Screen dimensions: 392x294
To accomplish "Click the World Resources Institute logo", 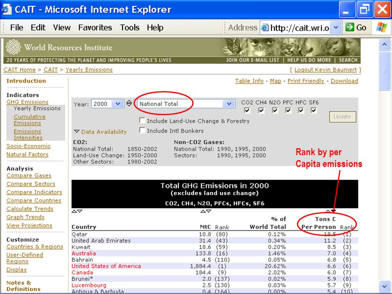I will click(13, 47).
